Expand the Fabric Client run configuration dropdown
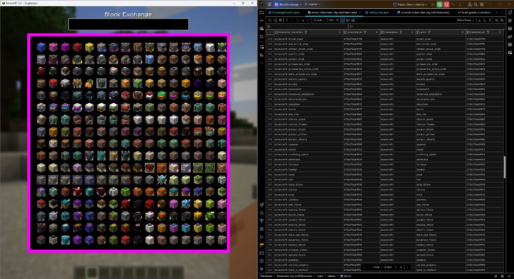 410,5
